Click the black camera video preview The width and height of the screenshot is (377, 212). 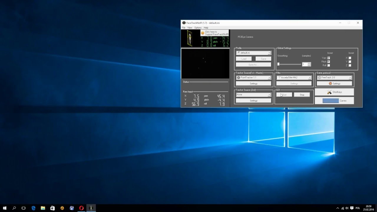pyautogui.click(x=205, y=64)
